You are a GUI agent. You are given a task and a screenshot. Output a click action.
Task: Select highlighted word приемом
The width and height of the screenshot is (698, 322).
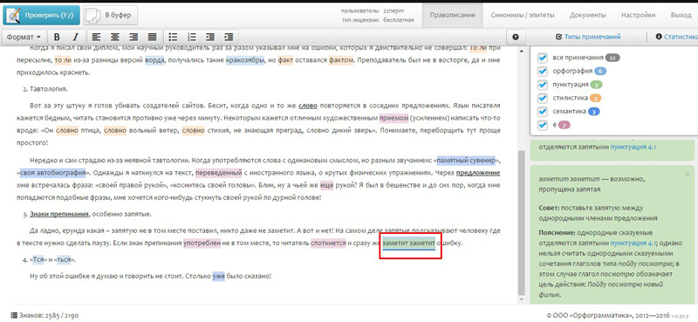[x=393, y=119]
